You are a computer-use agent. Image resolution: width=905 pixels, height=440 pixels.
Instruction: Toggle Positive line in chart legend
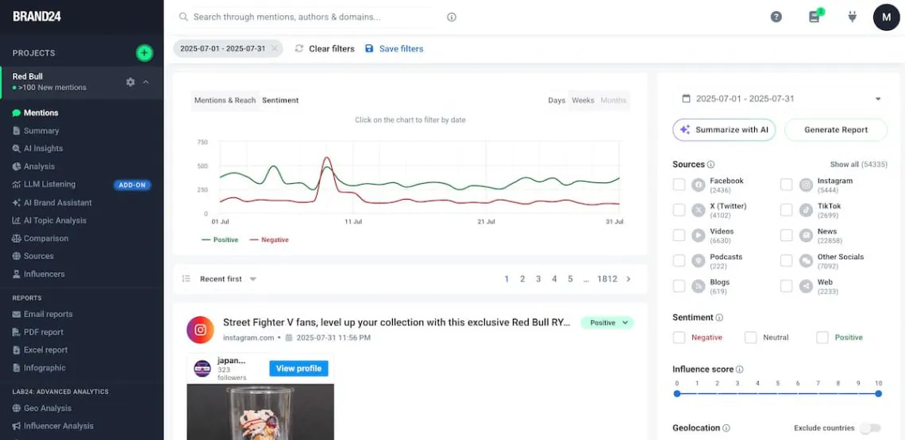click(220, 240)
